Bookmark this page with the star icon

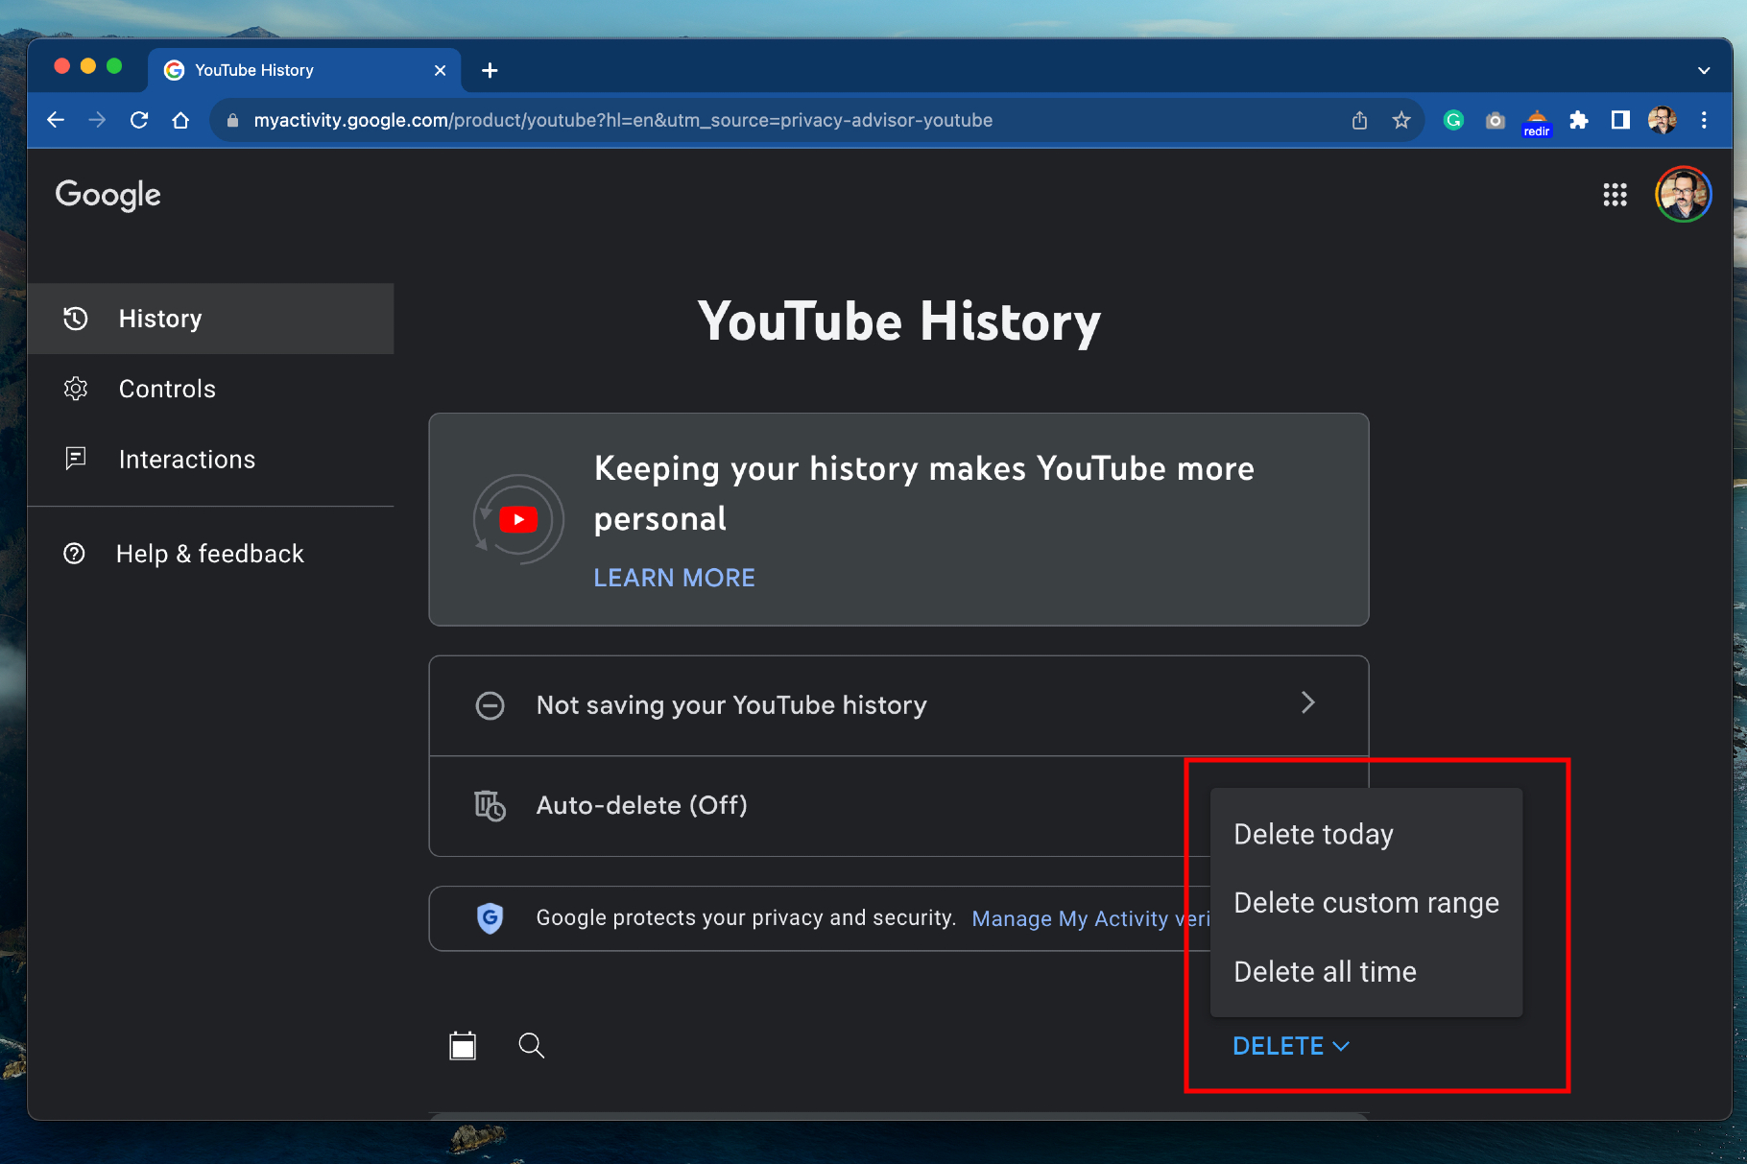(x=1401, y=120)
